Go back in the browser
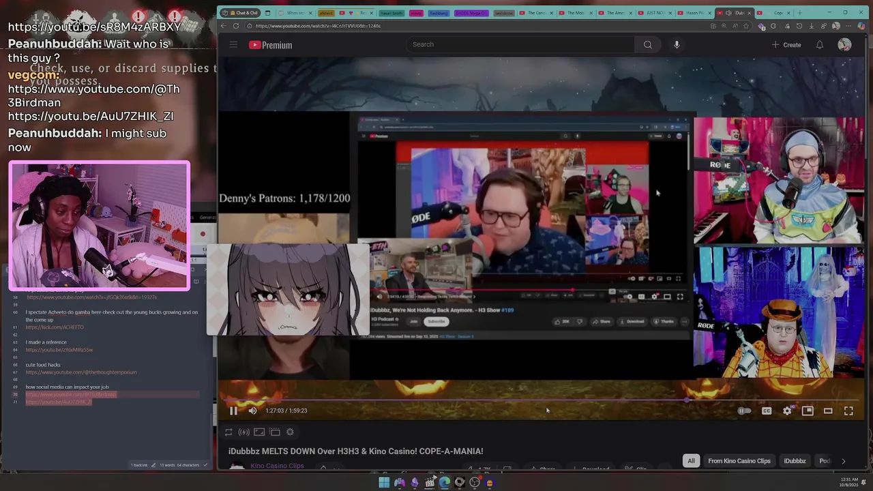The width and height of the screenshot is (873, 491). (x=223, y=26)
